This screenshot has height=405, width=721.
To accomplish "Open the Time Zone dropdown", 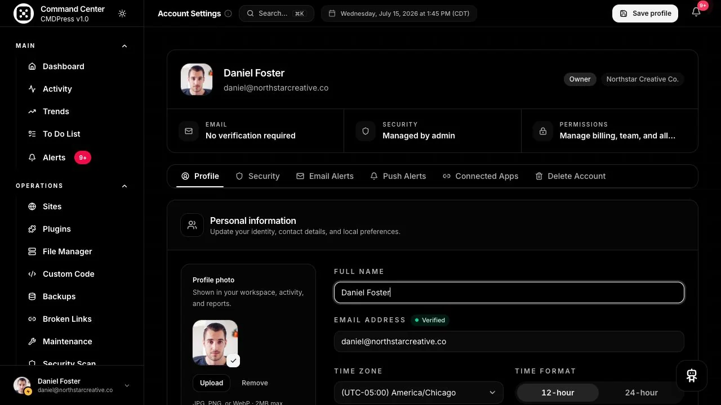I will 419,393.
